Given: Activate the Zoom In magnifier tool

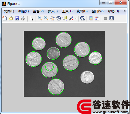Looking at the screenshot, I should (40, 18).
